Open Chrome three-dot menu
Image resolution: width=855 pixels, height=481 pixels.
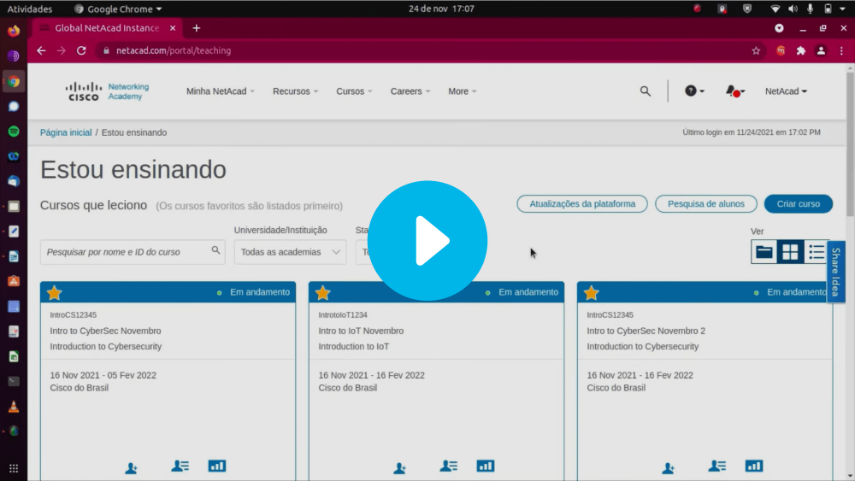pos(841,50)
